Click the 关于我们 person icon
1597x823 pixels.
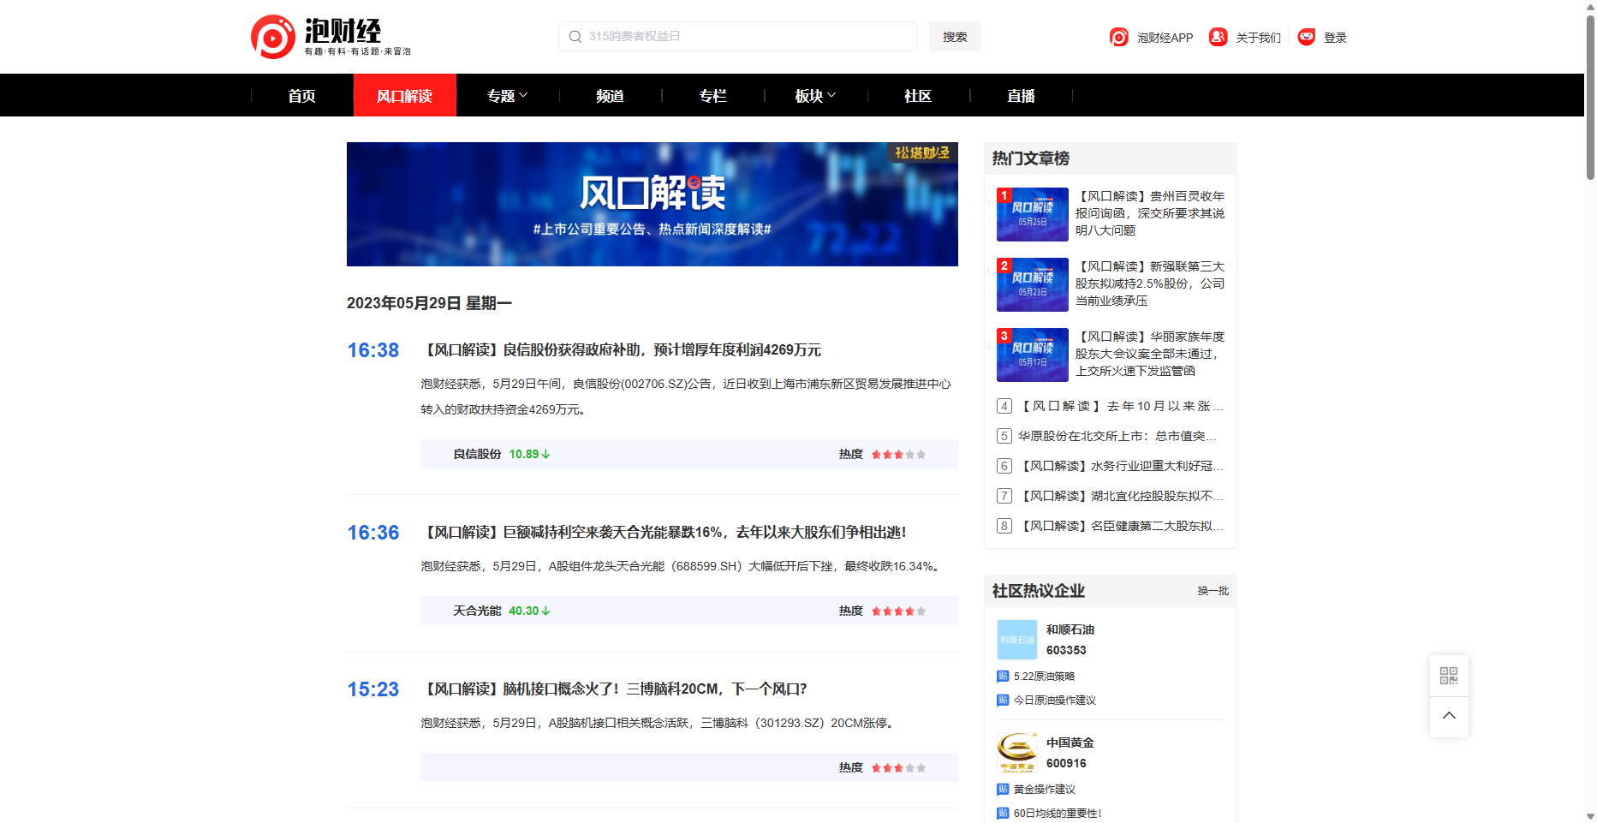click(x=1218, y=37)
